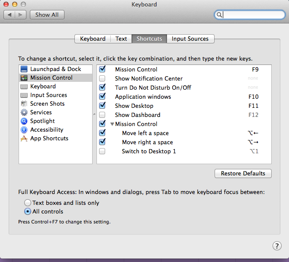Select the Input Sources sidebar icon
The height and width of the screenshot is (262, 289).
24,95
